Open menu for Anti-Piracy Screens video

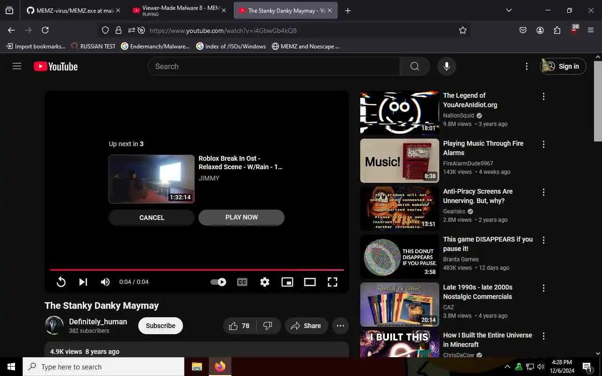point(544,192)
